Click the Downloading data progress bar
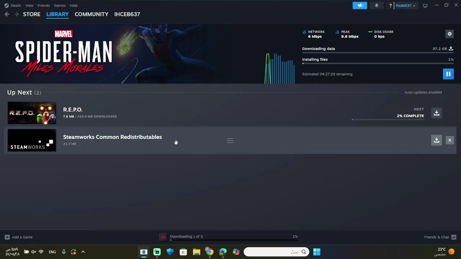461x259 pixels. [378, 53]
